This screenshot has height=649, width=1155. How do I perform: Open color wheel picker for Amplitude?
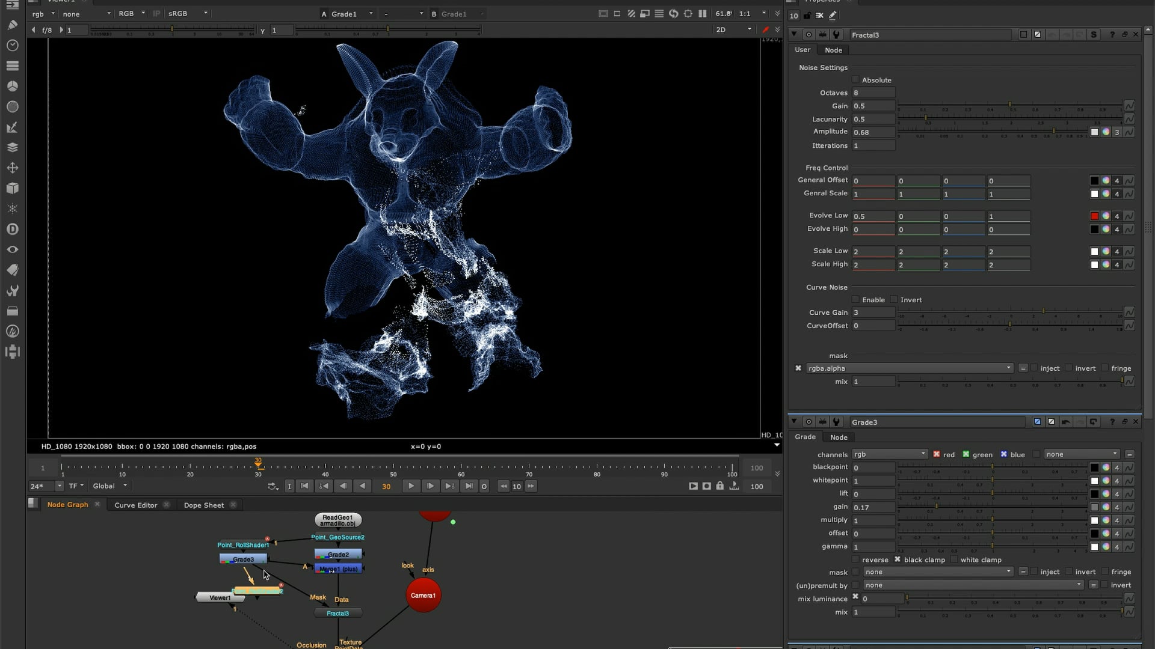[x=1106, y=132]
